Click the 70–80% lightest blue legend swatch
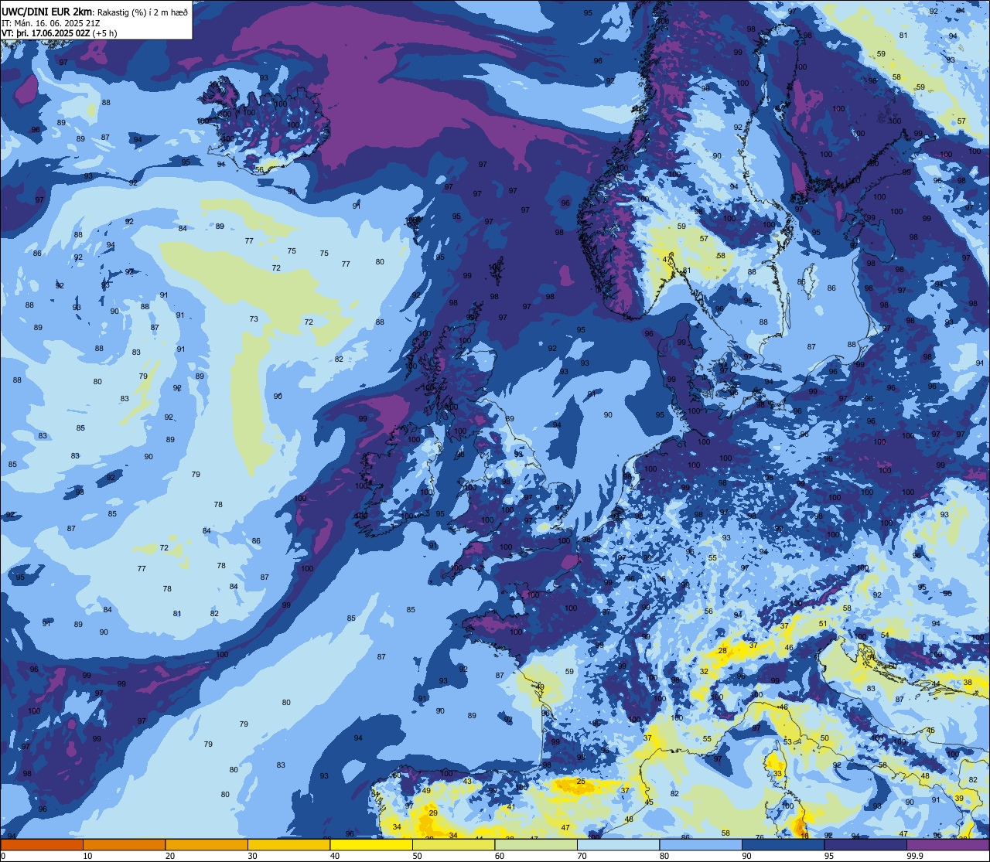 pos(619,844)
